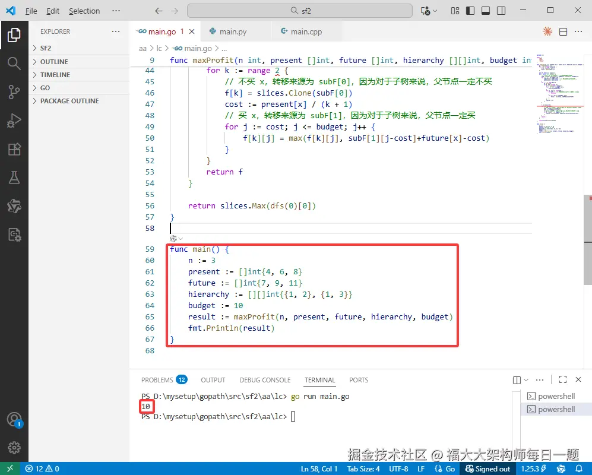Image resolution: width=592 pixels, height=475 pixels.
Task: Toggle the bottom panel
Action: click(x=486, y=11)
